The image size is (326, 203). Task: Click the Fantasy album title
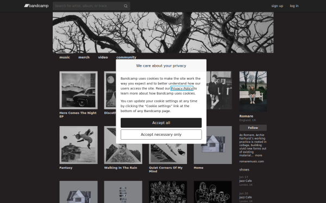click(x=66, y=168)
